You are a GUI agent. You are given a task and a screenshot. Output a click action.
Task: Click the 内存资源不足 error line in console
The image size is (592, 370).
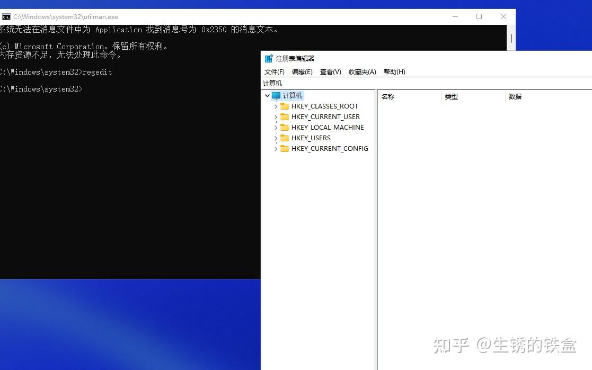(x=60, y=55)
